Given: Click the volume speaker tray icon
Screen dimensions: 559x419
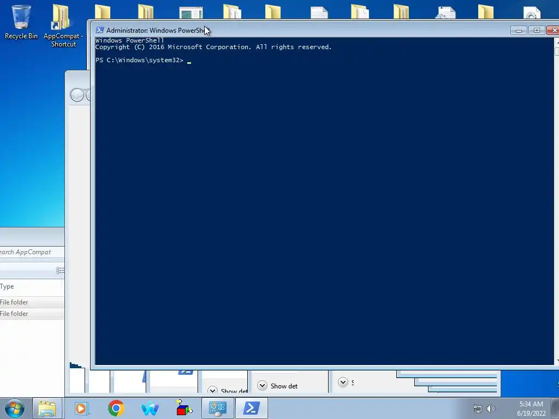Looking at the screenshot, I should [x=491, y=409].
